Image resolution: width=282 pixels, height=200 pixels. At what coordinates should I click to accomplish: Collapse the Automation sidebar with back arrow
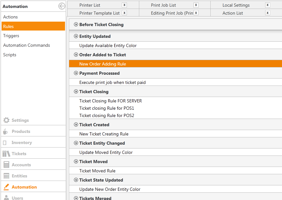point(62,6)
